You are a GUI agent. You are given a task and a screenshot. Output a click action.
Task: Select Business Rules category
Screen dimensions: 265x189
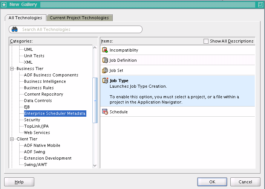pos(39,88)
